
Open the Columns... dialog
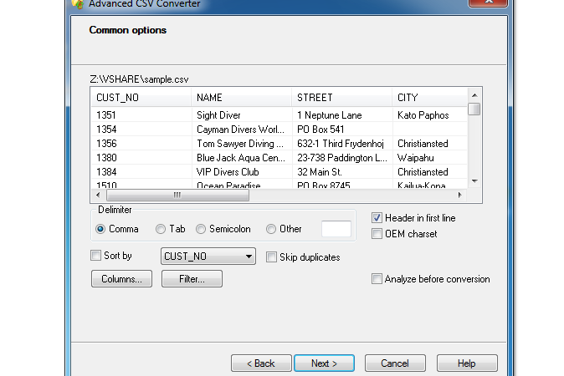[121, 279]
